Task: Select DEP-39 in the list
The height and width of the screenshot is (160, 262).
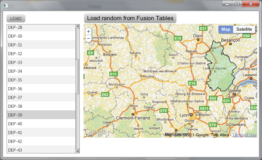Action: point(41,115)
